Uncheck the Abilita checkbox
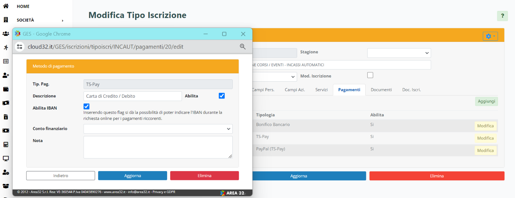This screenshot has width=515, height=198. 222,96
